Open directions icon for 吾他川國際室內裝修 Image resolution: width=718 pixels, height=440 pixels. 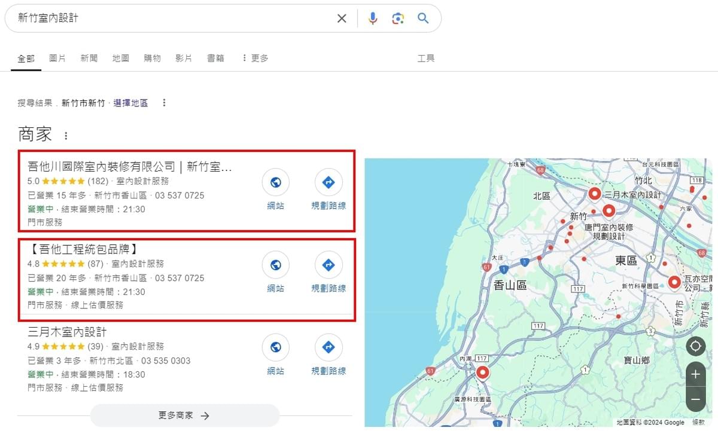328,182
